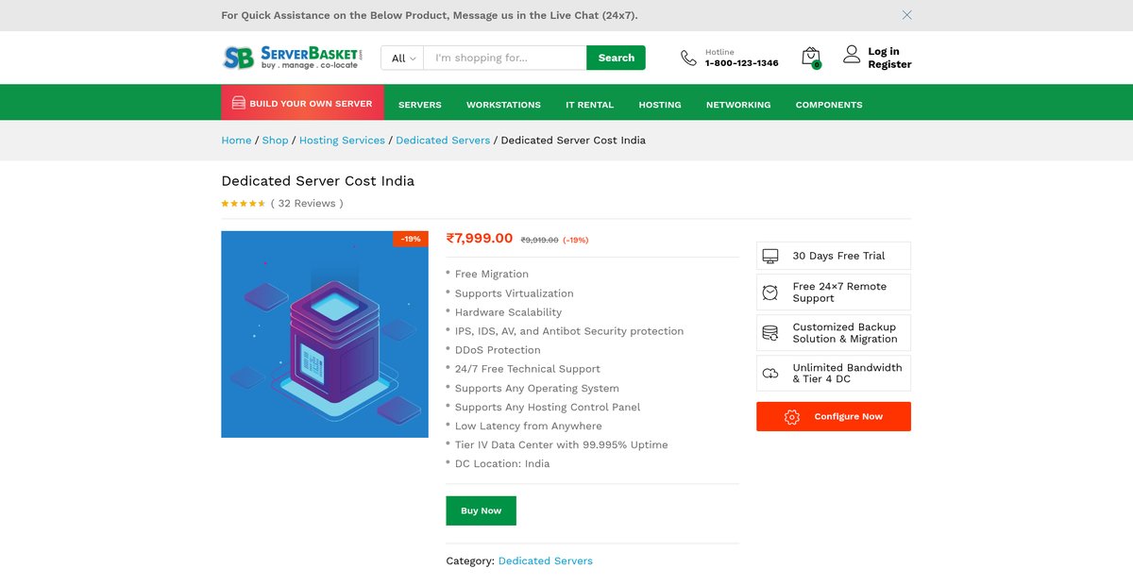Click the 30 Days Free Trial monitor icon
Viewport: 1133px width, 585px height.
tap(770, 256)
